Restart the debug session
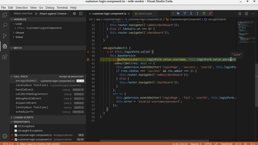258x145 pixels. click(x=204, y=13)
